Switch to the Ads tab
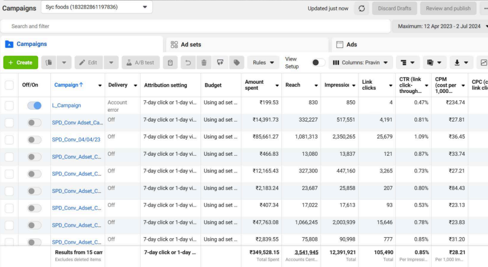488x267 pixels. 351,44
